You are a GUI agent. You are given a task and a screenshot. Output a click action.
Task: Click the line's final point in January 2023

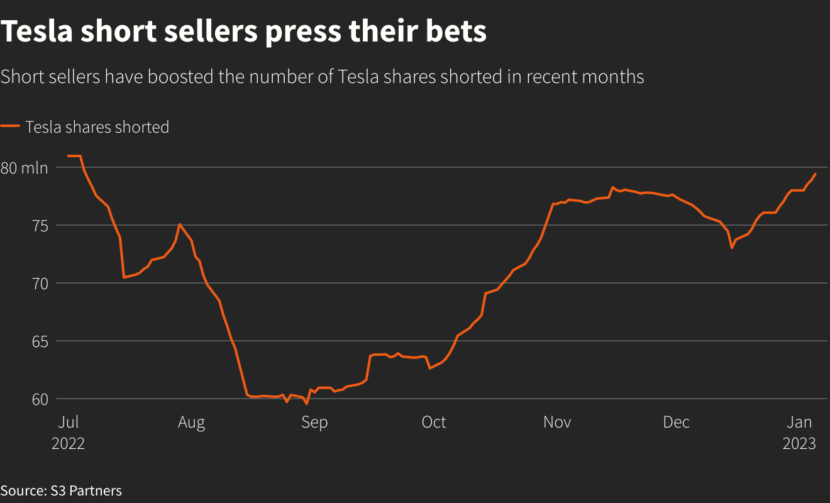click(816, 174)
